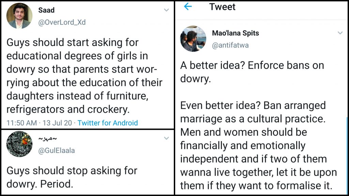Click the @GulElaala username

[56, 151]
